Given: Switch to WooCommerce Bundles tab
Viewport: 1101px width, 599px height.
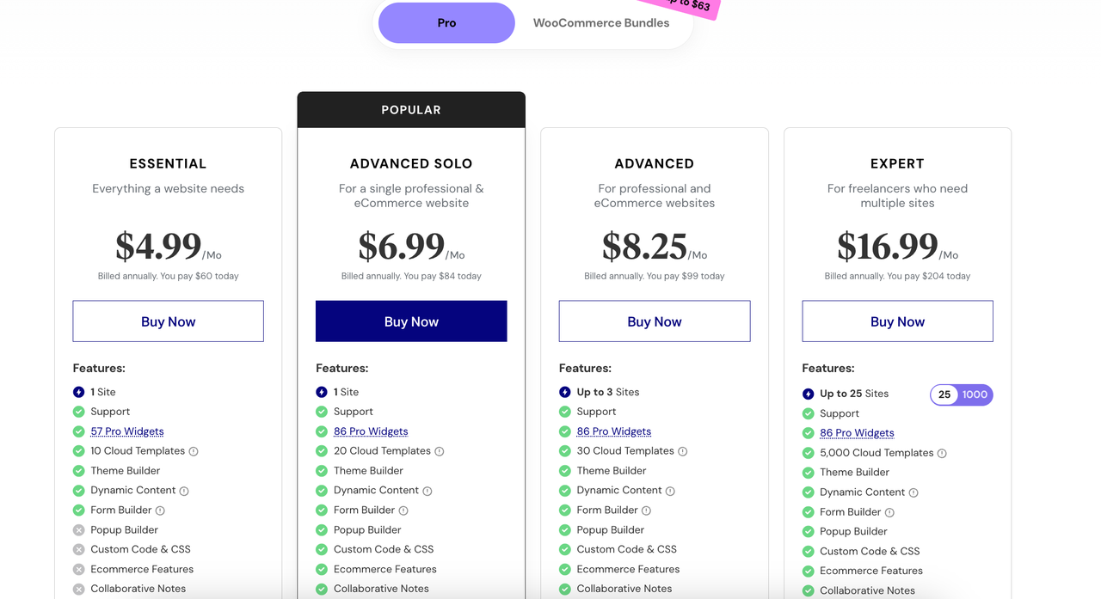Looking at the screenshot, I should [x=600, y=23].
